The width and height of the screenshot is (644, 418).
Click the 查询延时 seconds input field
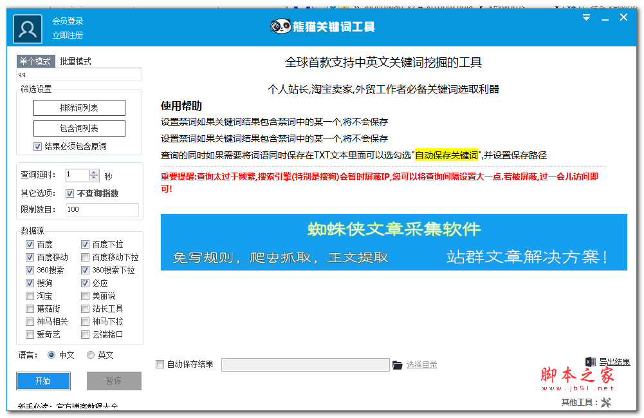pyautogui.click(x=77, y=175)
